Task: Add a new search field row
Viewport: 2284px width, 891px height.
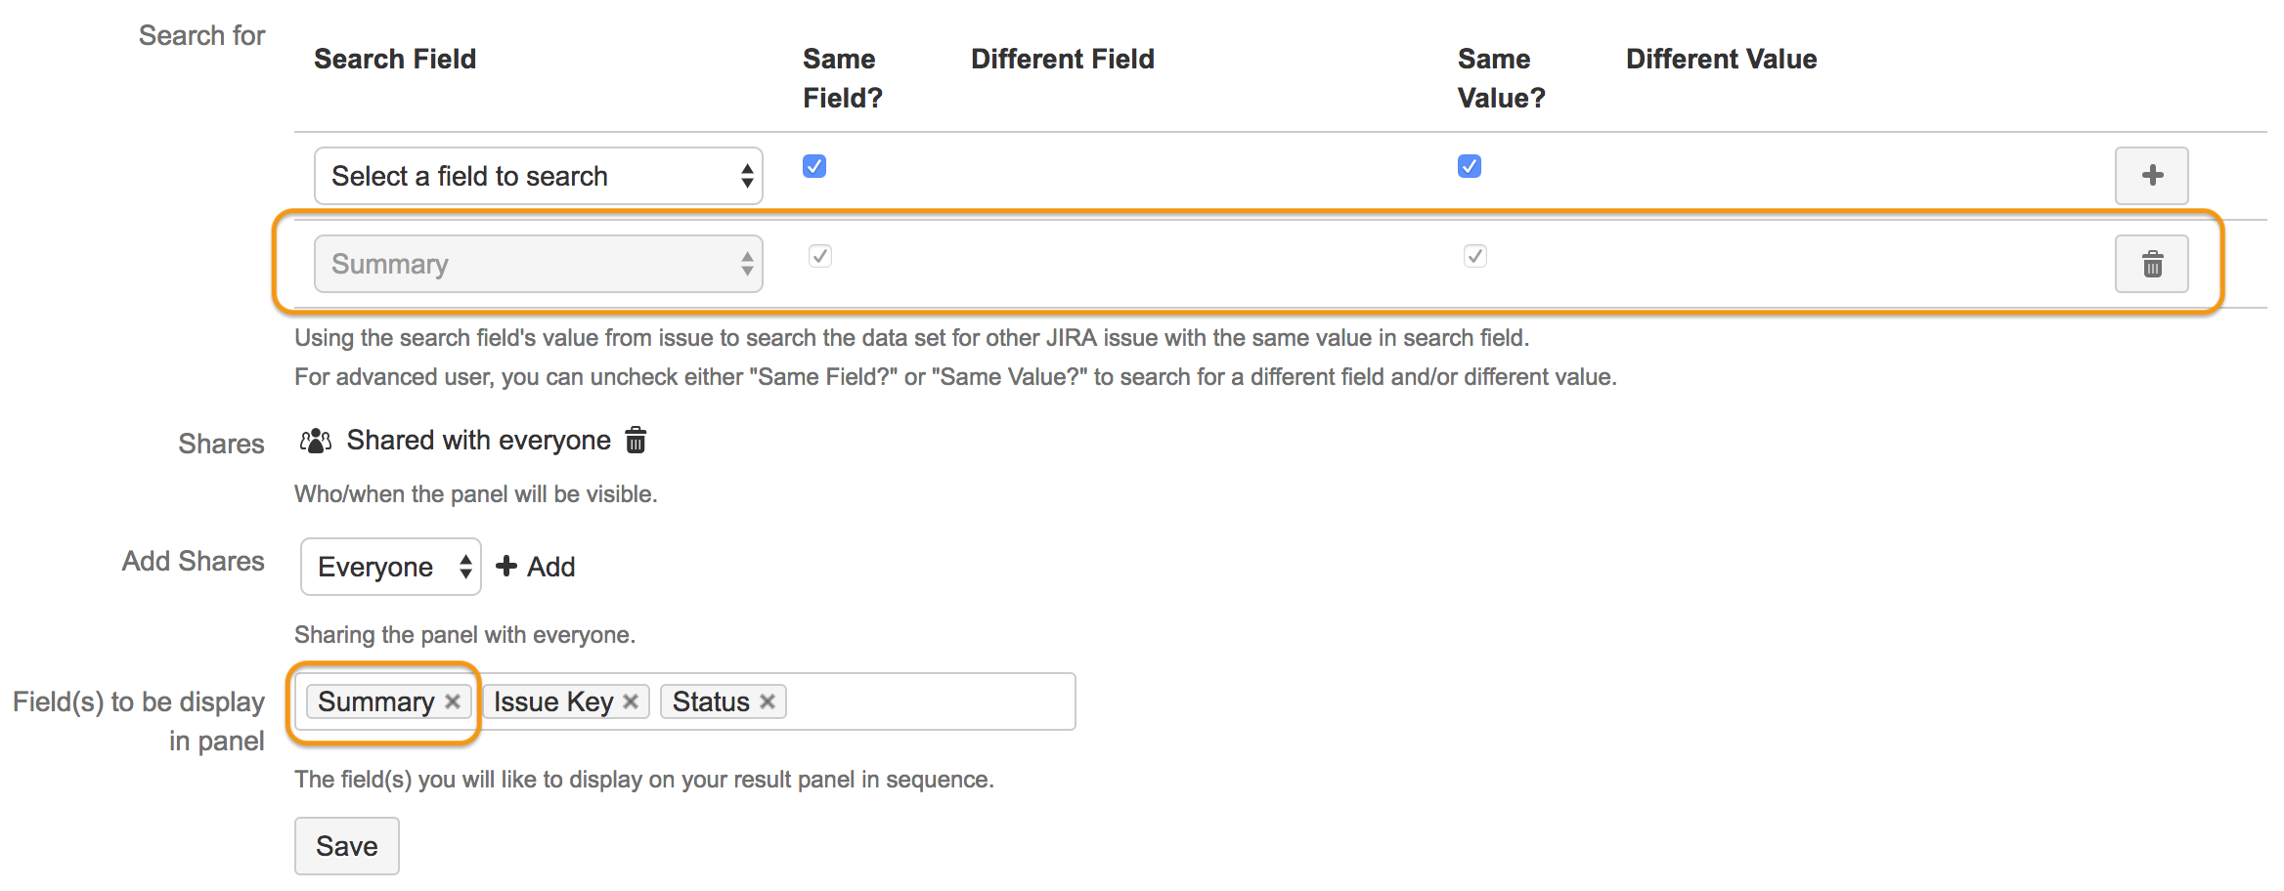Action: (2151, 176)
